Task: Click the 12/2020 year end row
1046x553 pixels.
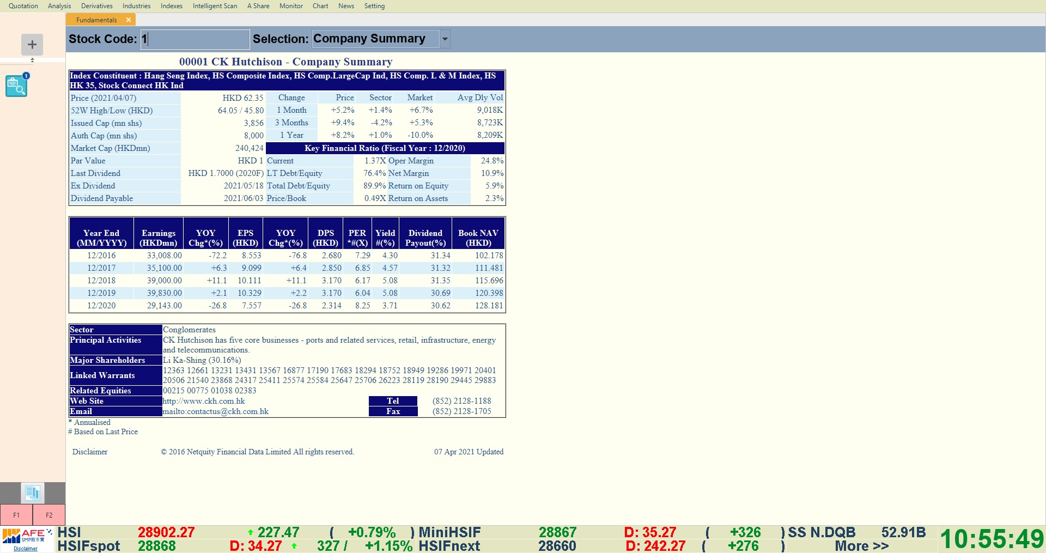Action: (x=287, y=306)
